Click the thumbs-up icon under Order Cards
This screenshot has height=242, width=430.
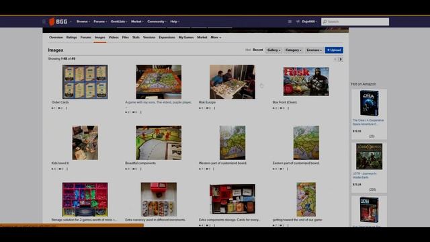(52, 108)
